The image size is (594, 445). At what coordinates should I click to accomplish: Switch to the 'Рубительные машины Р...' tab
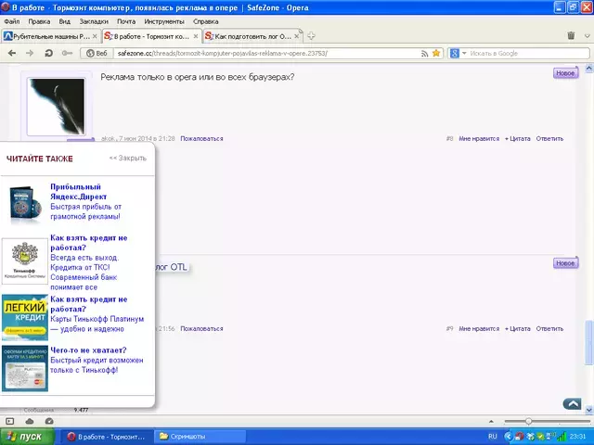(51, 36)
